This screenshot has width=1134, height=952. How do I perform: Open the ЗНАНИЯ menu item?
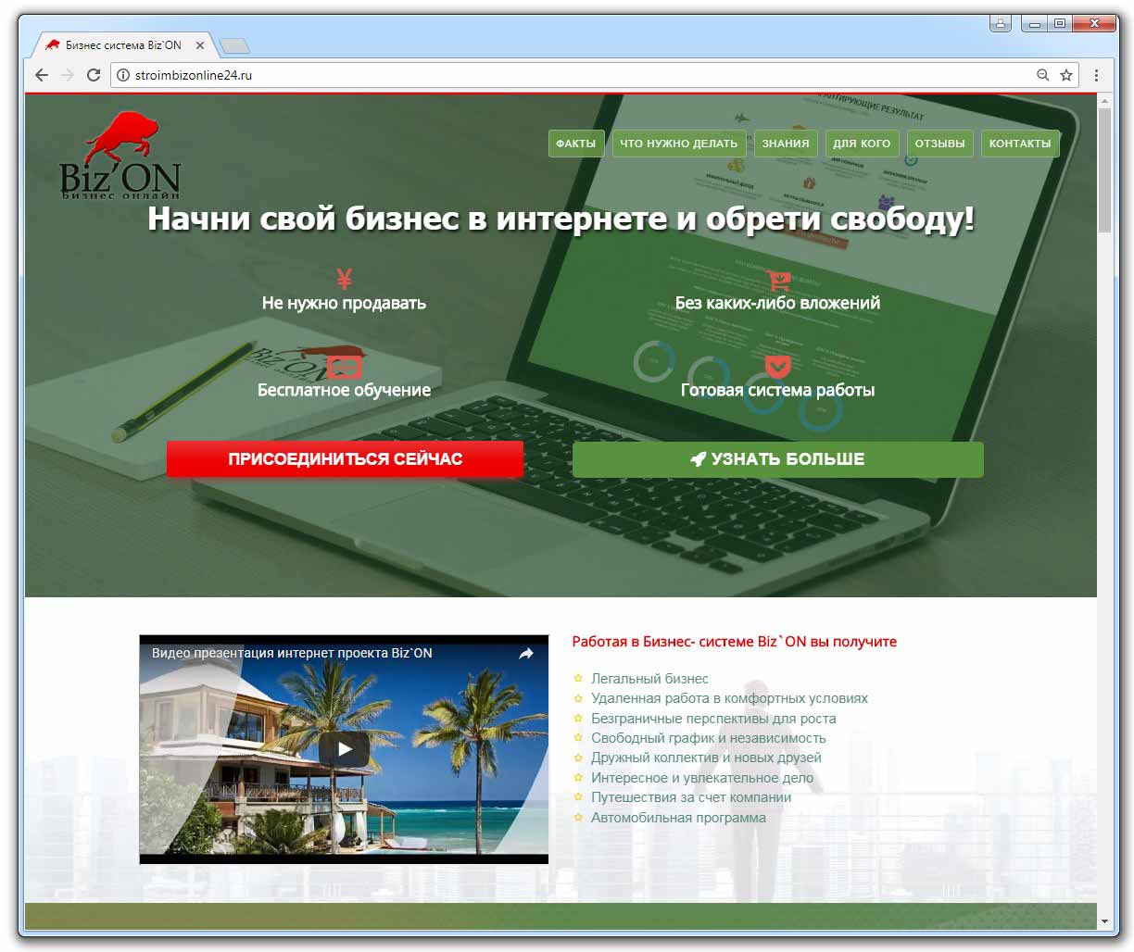coord(786,144)
